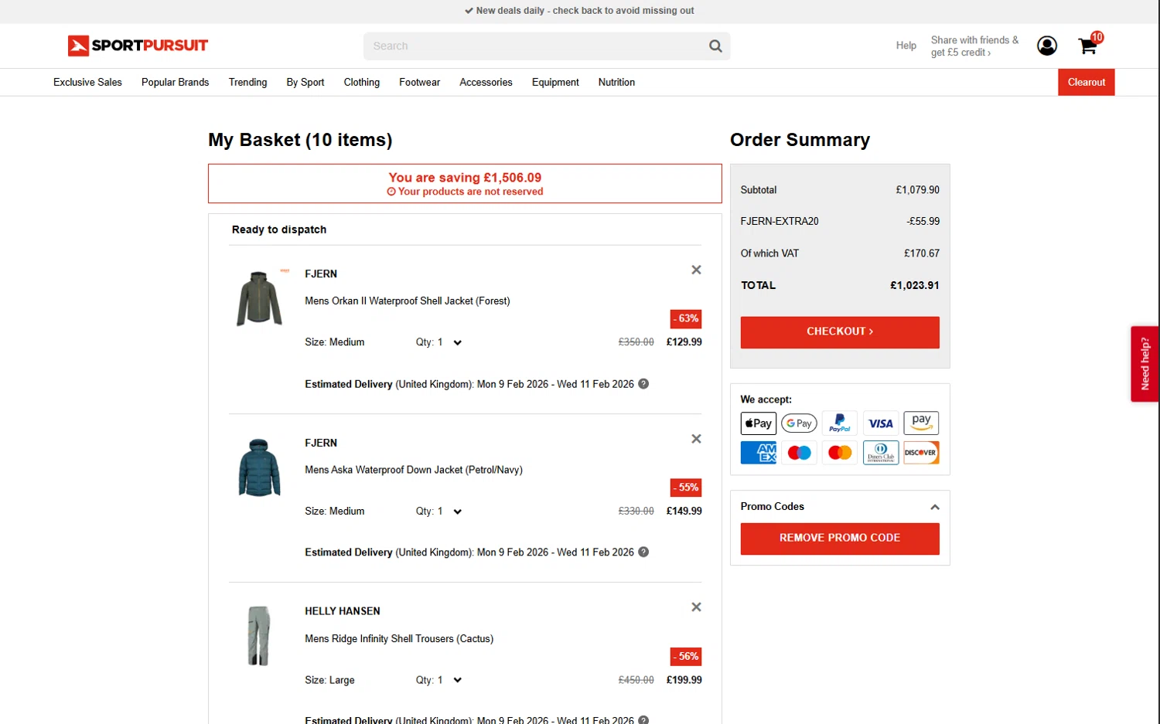Image resolution: width=1160 pixels, height=724 pixels.
Task: Click Remove Promo Code button
Action: tap(840, 539)
